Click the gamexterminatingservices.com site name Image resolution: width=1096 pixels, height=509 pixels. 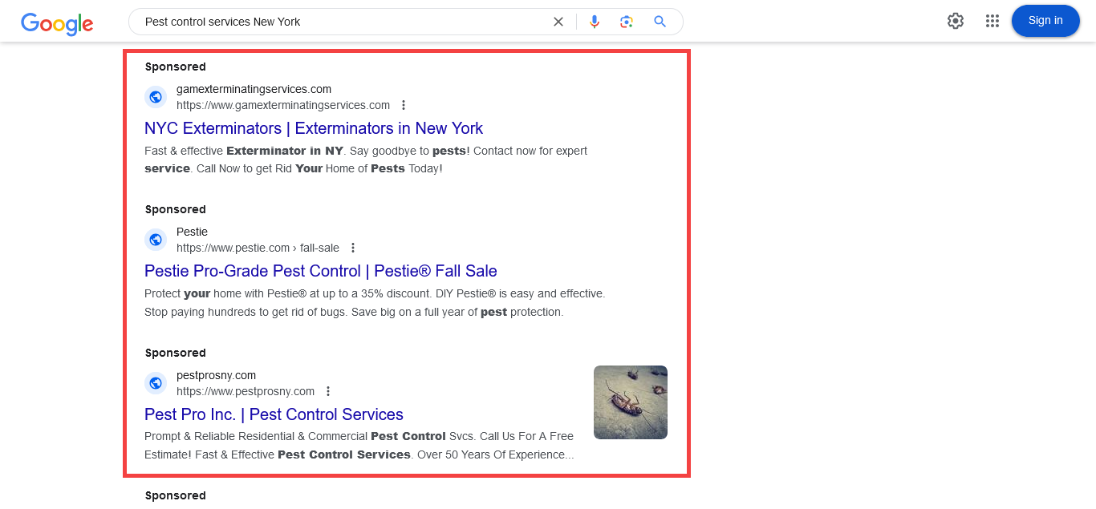tap(254, 89)
